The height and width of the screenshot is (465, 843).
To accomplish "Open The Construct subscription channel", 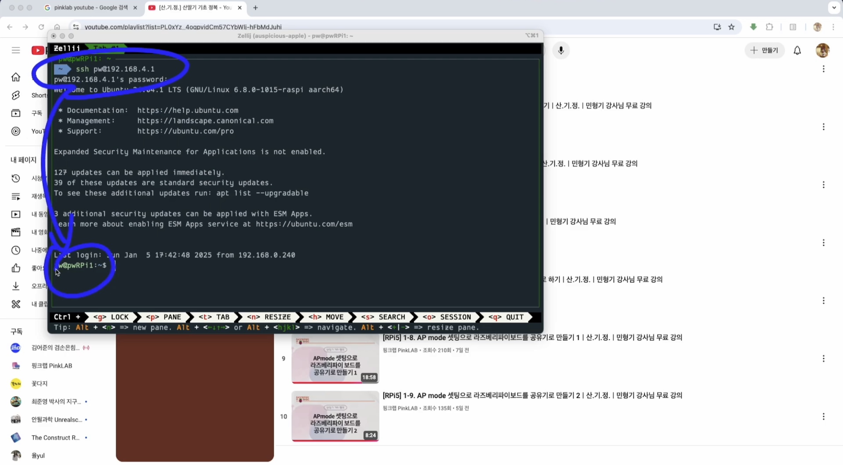I will pos(55,437).
